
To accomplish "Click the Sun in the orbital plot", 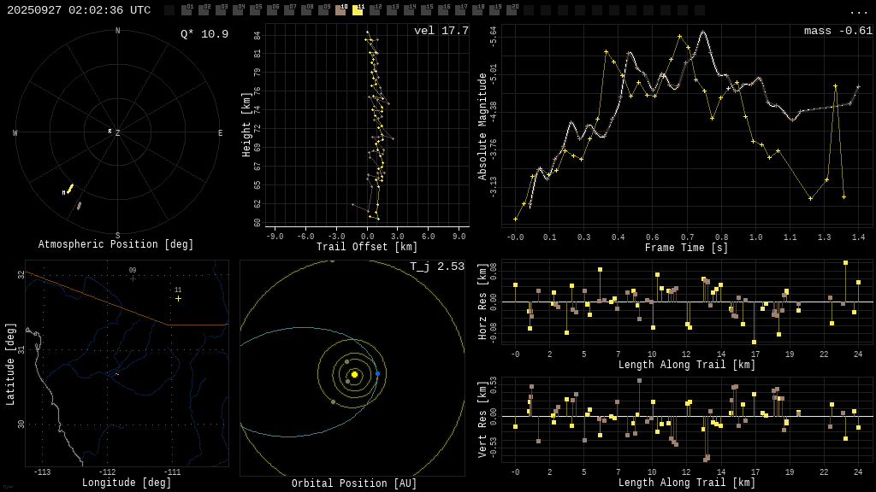I will click(x=354, y=374).
